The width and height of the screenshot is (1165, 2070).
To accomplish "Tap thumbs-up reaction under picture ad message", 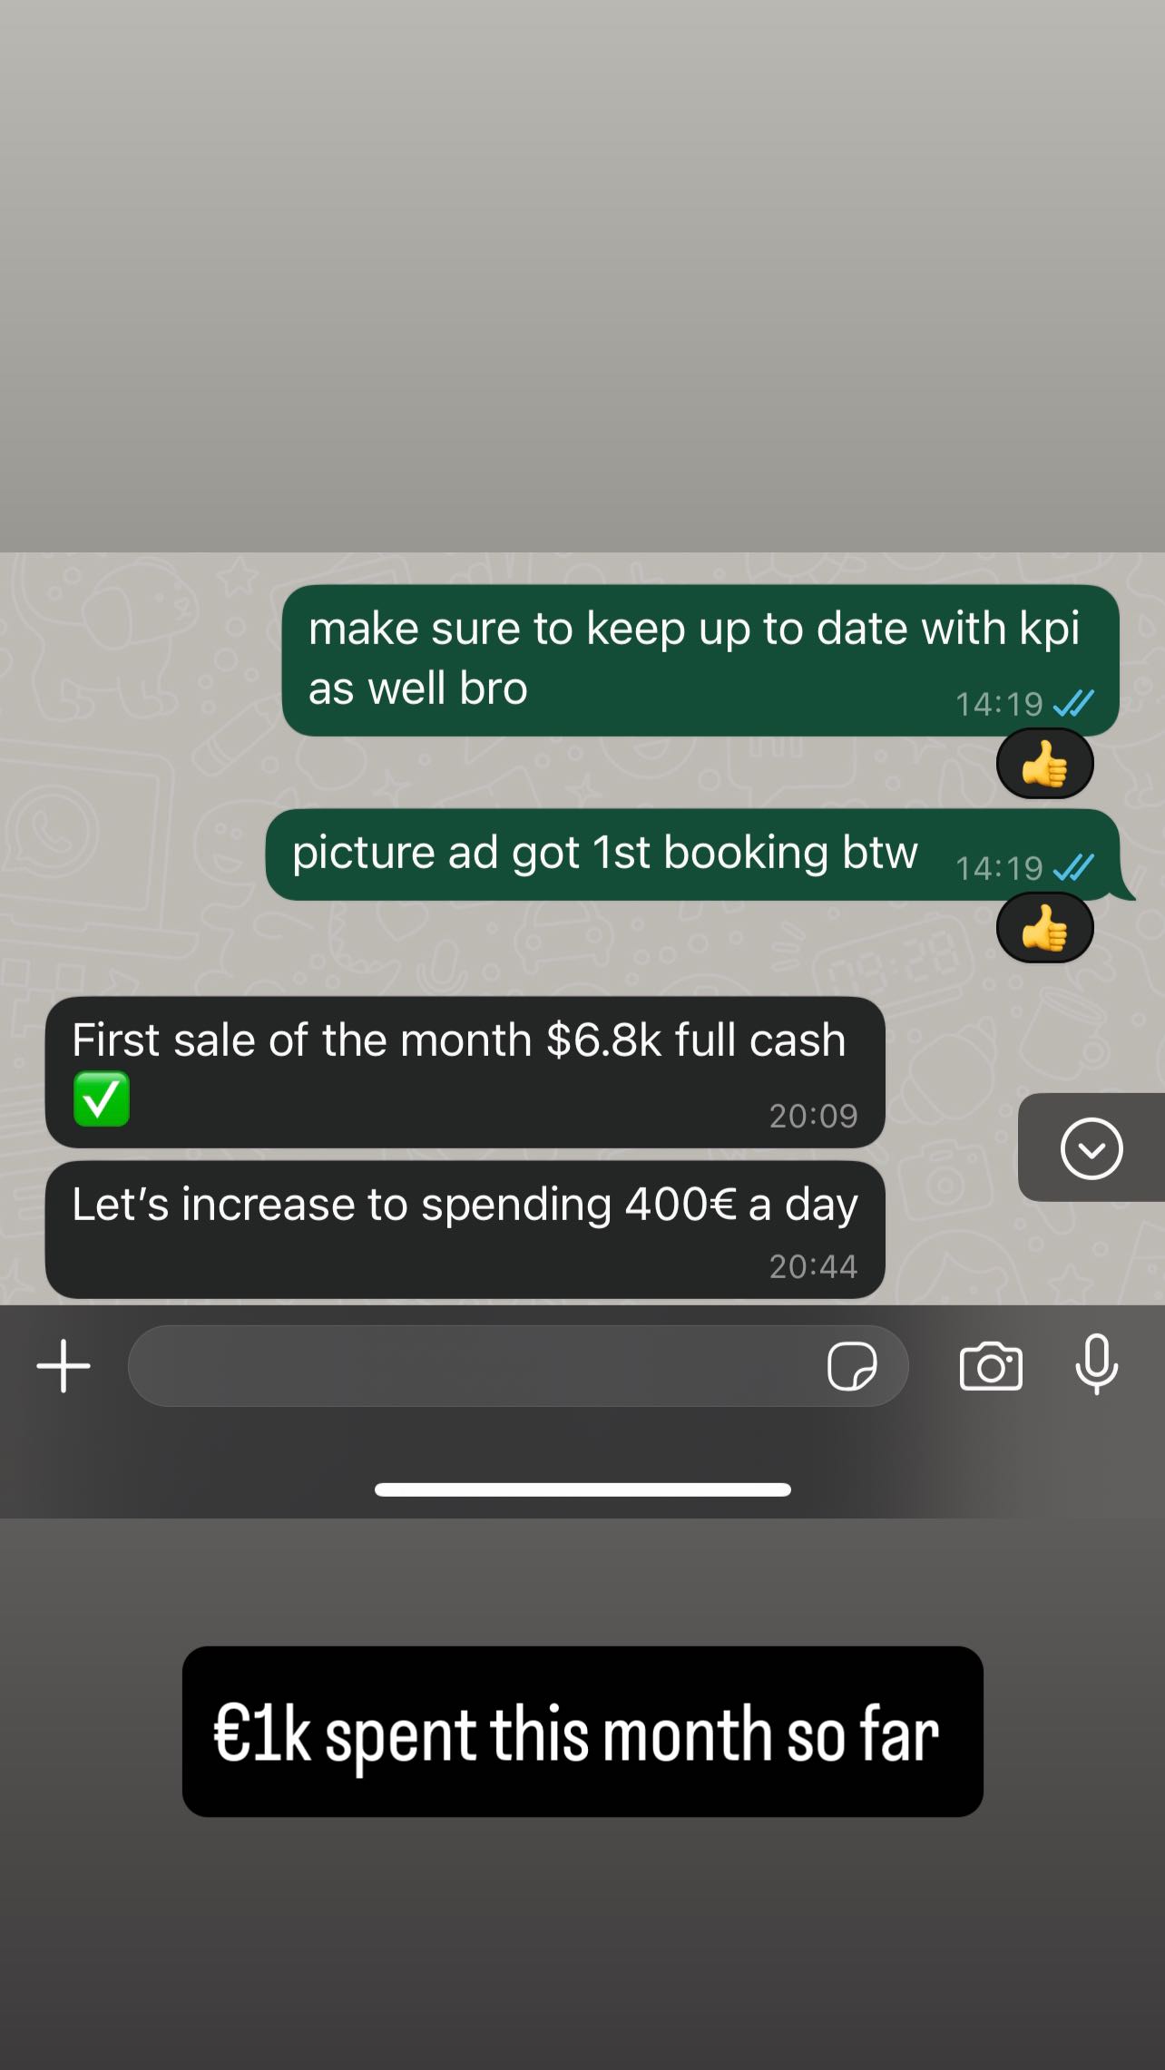I will (x=1045, y=927).
